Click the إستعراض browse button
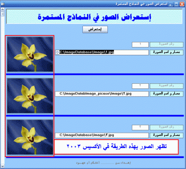 (95, 29)
